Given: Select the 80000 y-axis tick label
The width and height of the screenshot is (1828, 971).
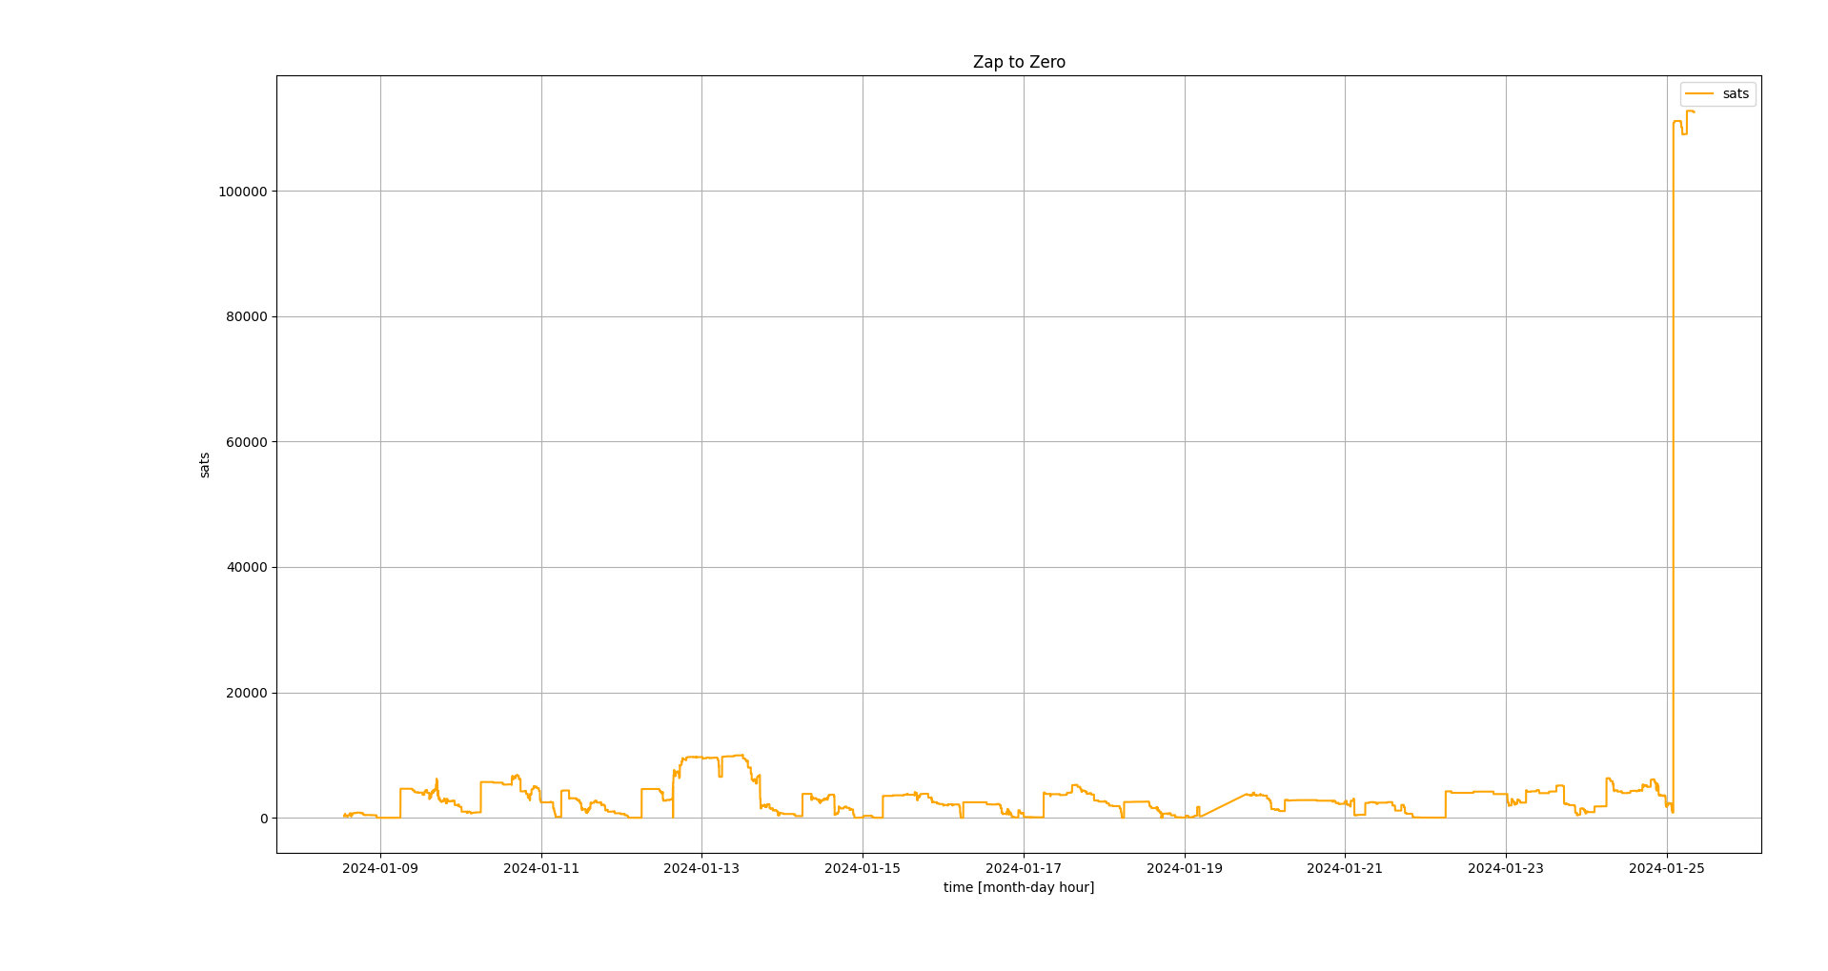Looking at the screenshot, I should pos(246,316).
